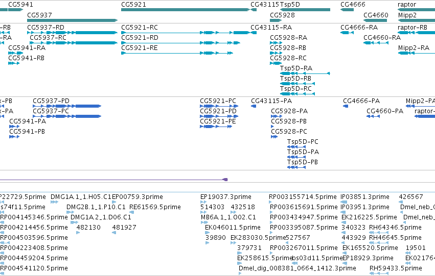Click transcript CG4666-RA
This screenshot has height=276, width=435.
[x=347, y=33]
